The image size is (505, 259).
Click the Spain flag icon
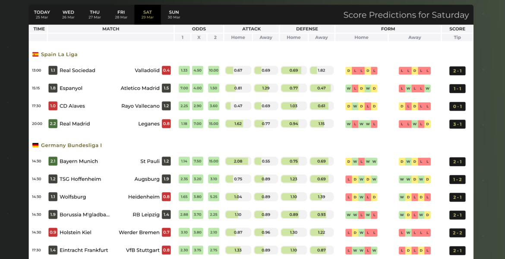tap(35, 54)
